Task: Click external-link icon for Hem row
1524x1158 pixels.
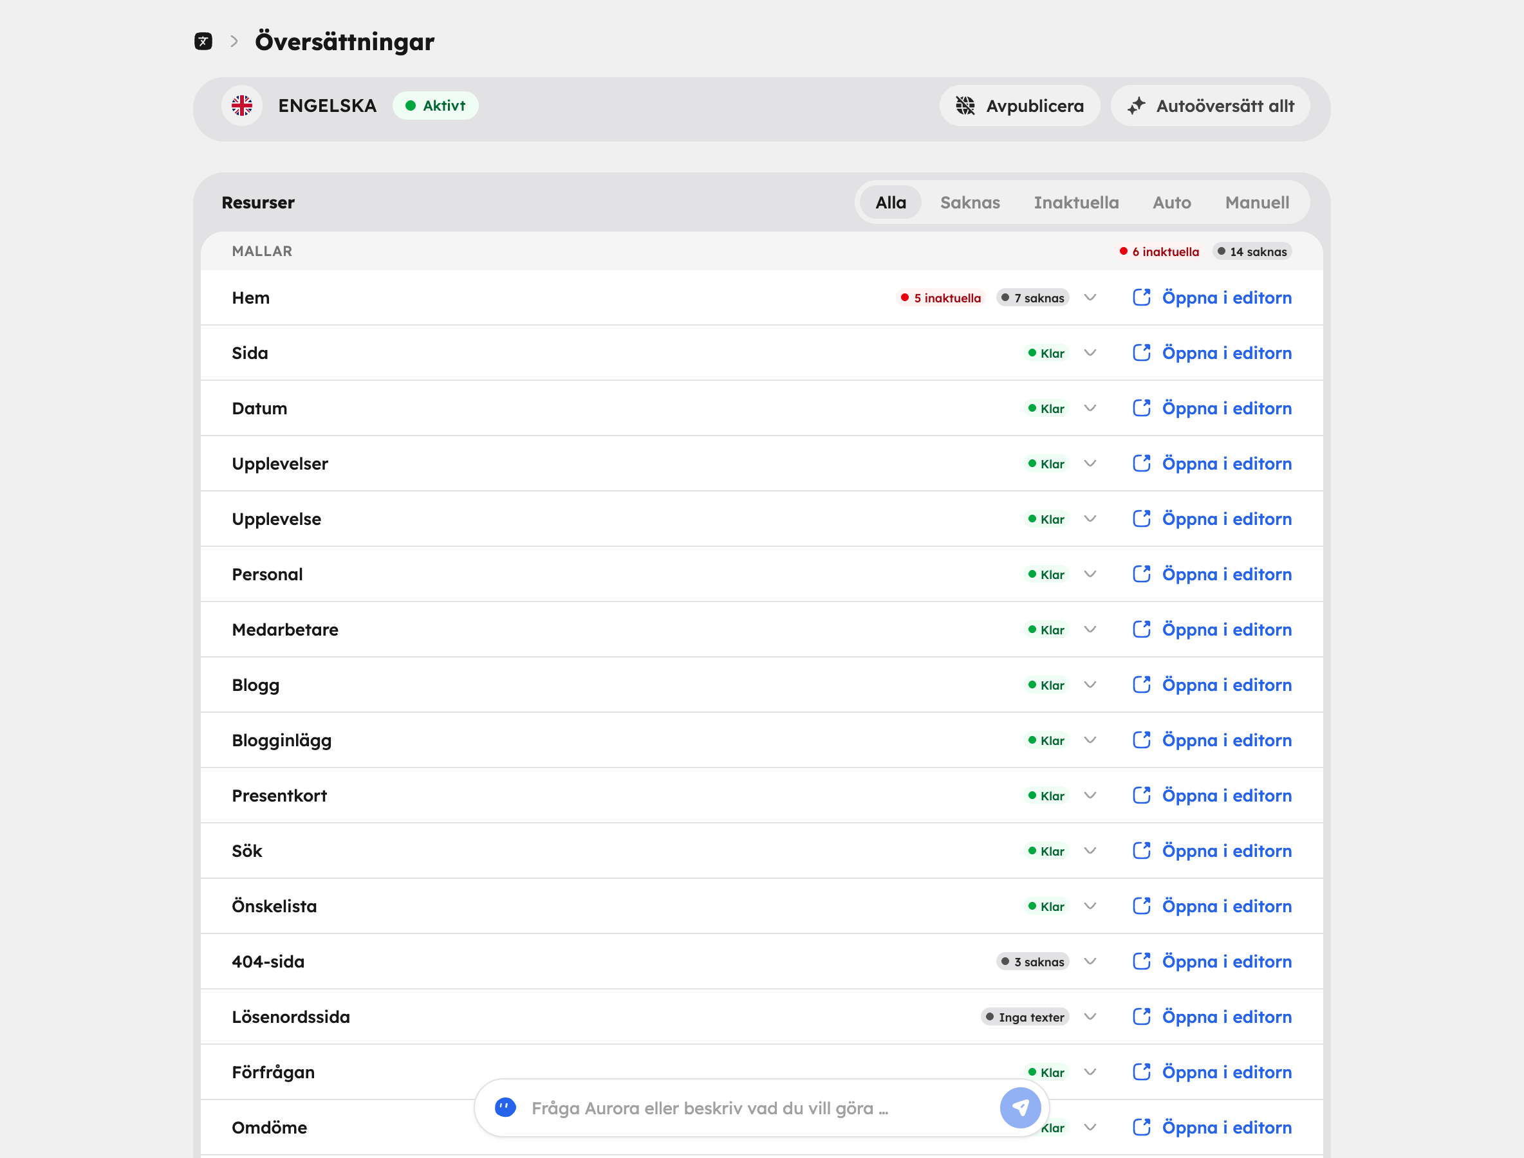Action: (x=1142, y=297)
